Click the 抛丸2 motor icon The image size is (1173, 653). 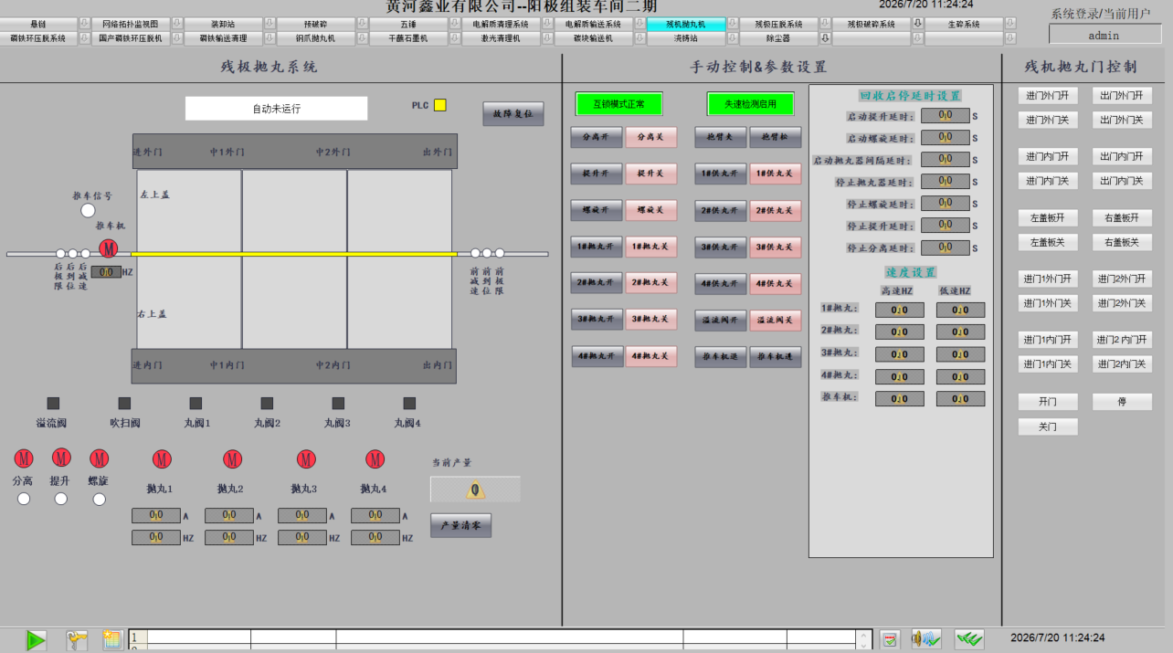point(232,458)
